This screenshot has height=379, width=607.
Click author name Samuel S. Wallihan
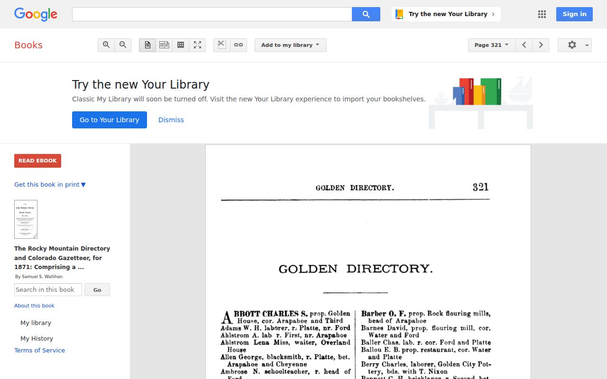[x=42, y=277]
